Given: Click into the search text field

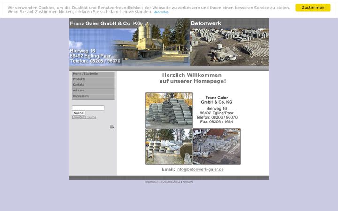Looking at the screenshot, I should point(88,108).
